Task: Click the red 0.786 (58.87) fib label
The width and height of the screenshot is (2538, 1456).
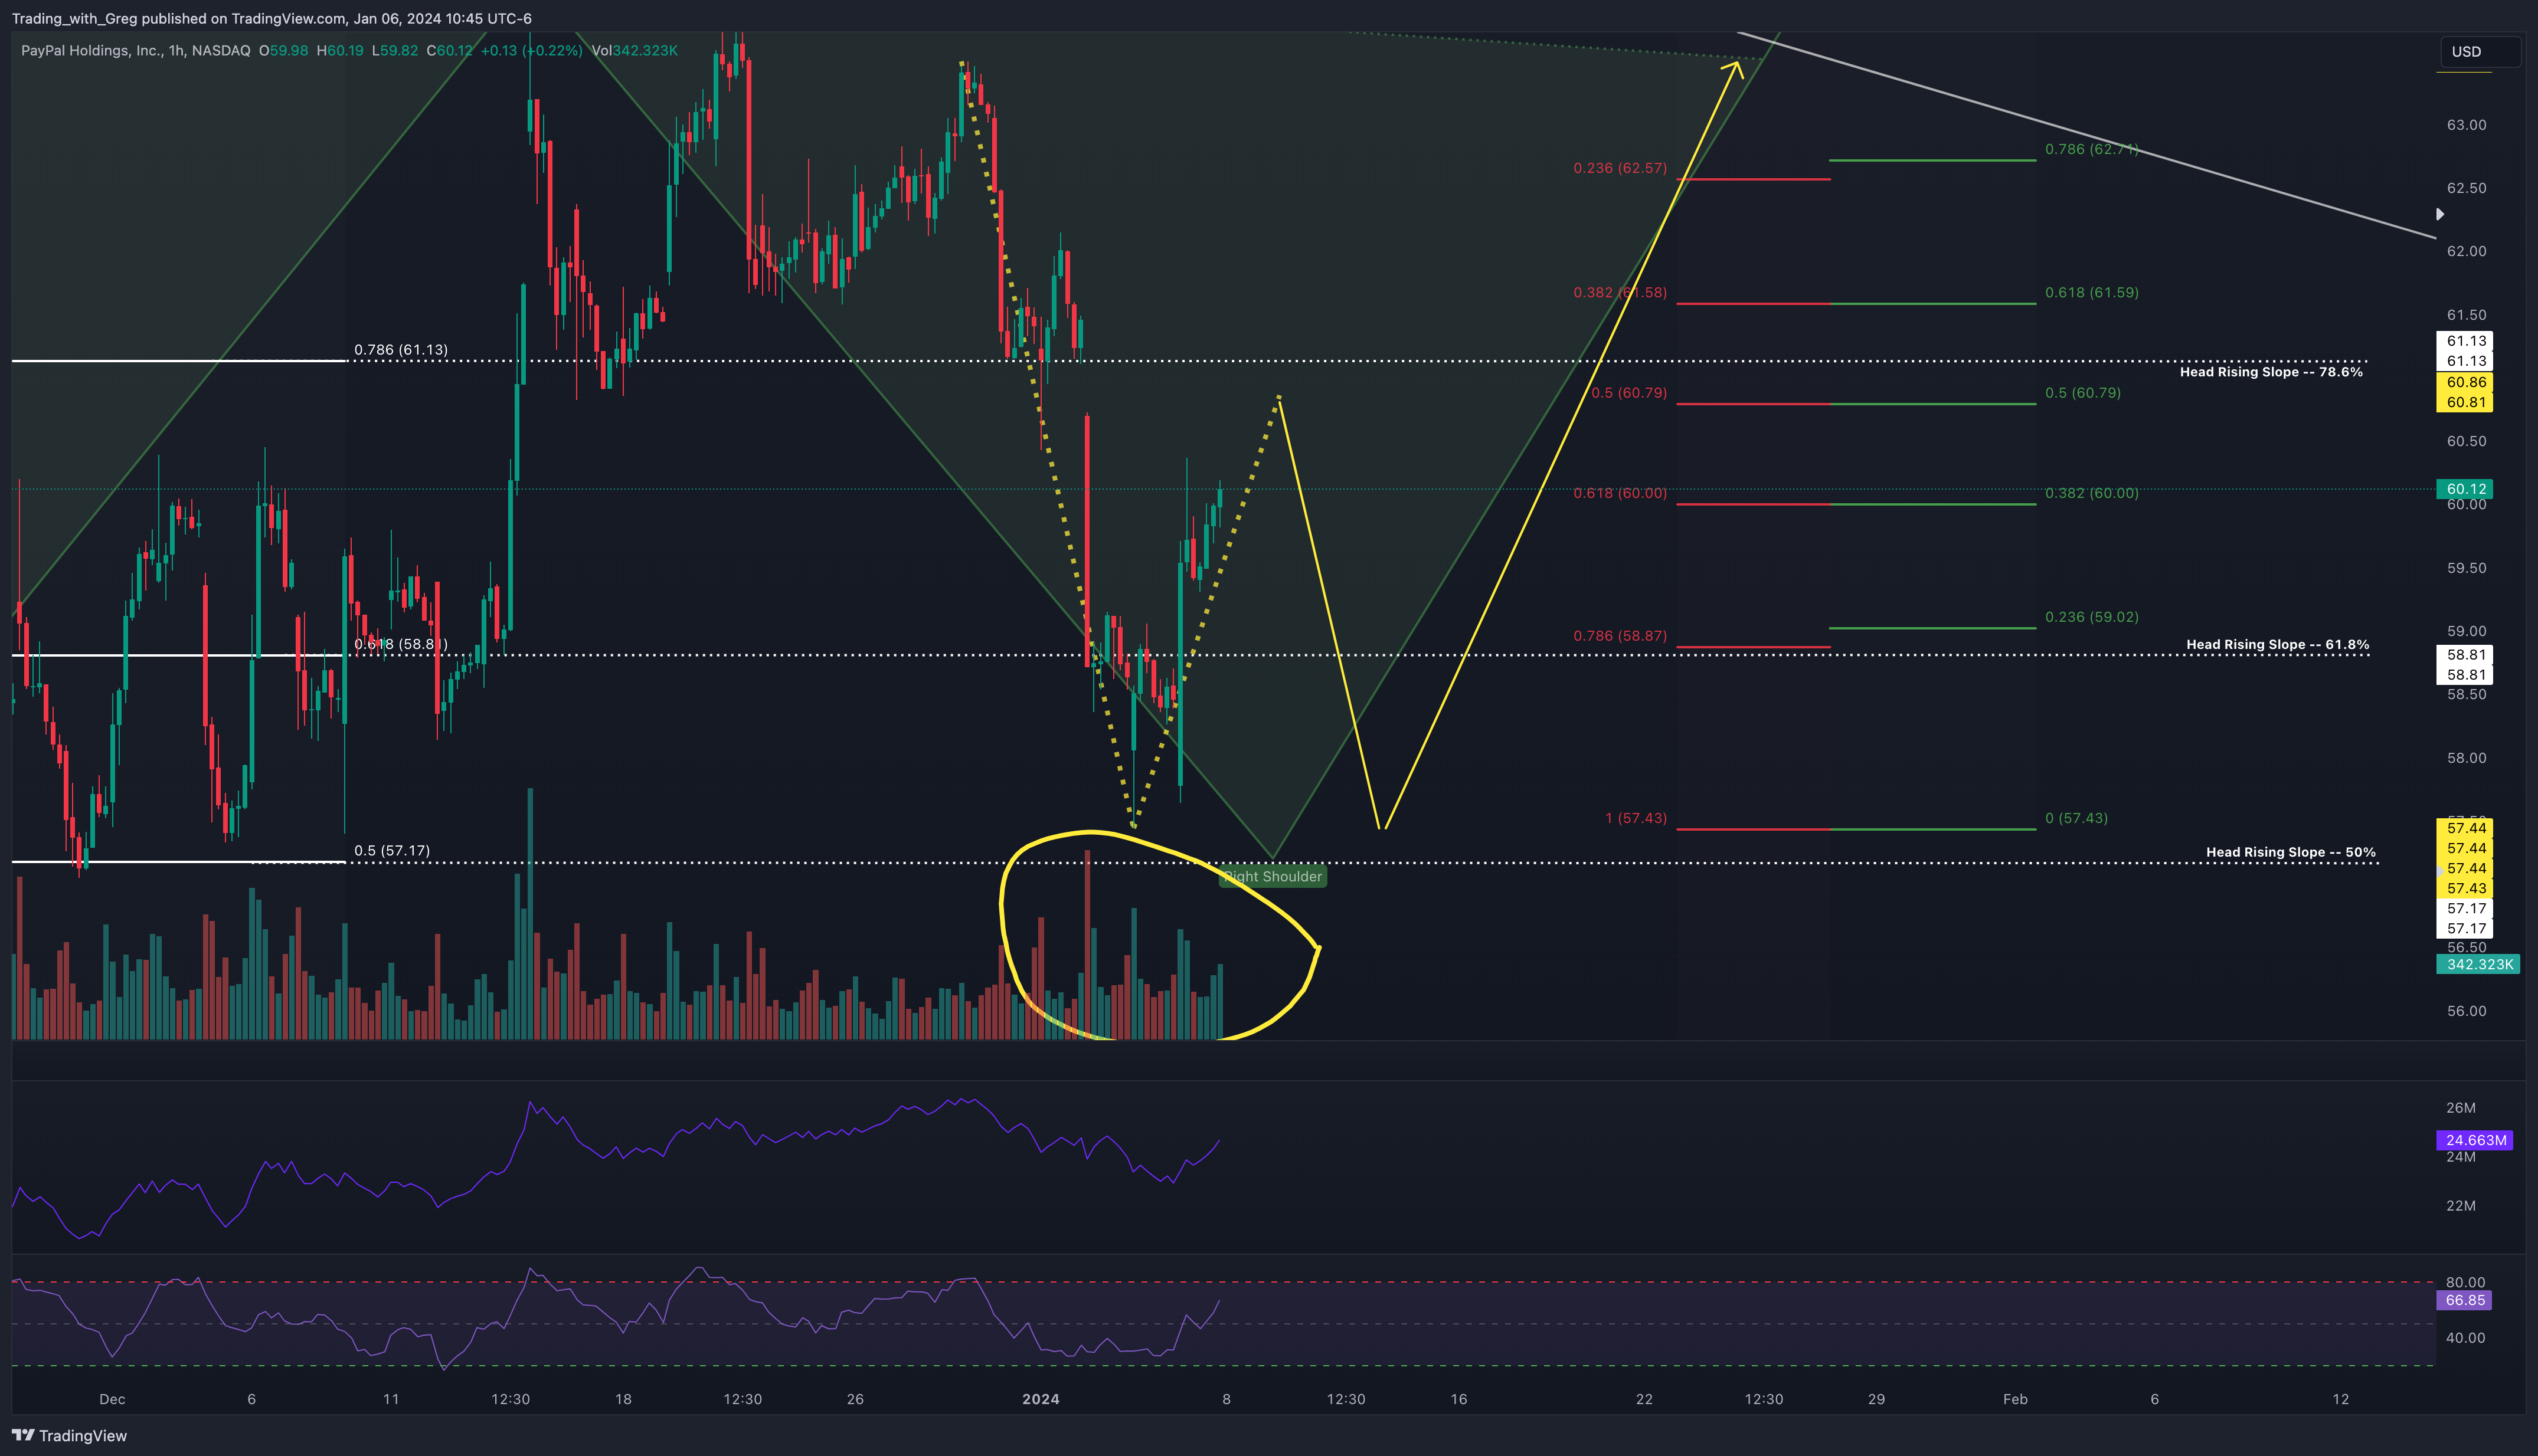Action: [x=1620, y=636]
